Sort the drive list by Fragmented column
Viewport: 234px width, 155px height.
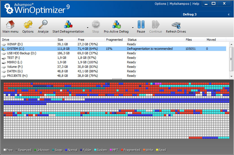[x=114, y=40]
